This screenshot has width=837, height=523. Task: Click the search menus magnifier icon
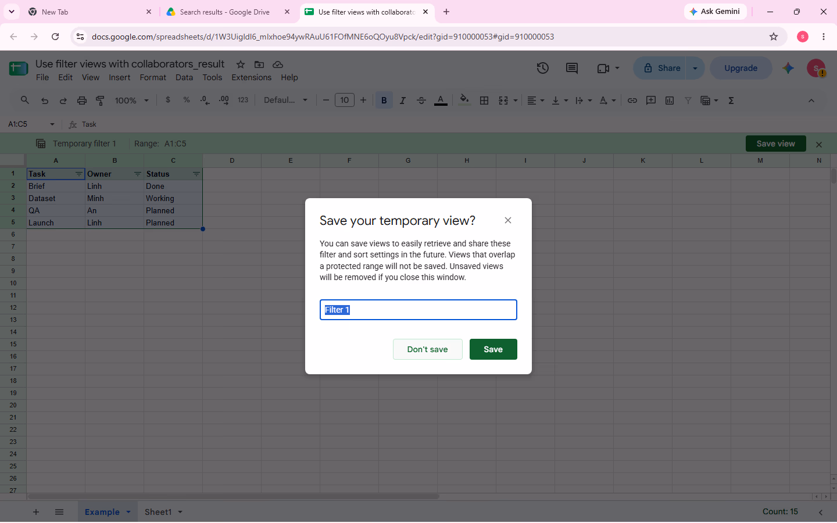[25, 100]
